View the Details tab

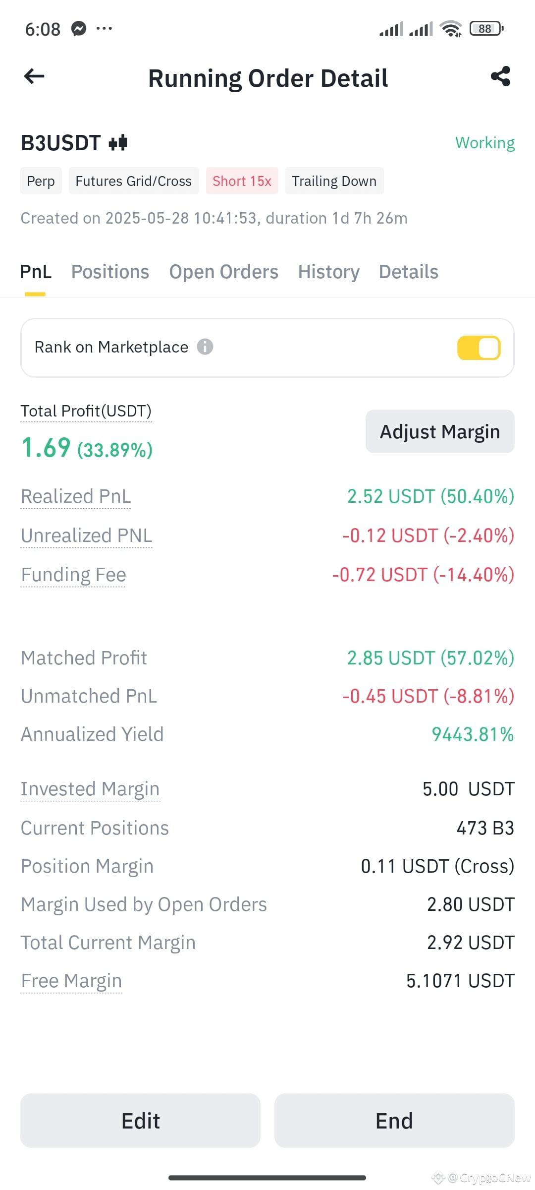[x=409, y=272]
